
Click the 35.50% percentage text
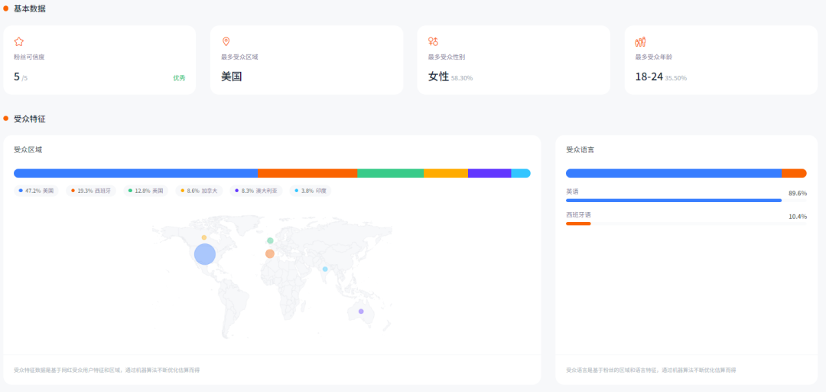(676, 78)
